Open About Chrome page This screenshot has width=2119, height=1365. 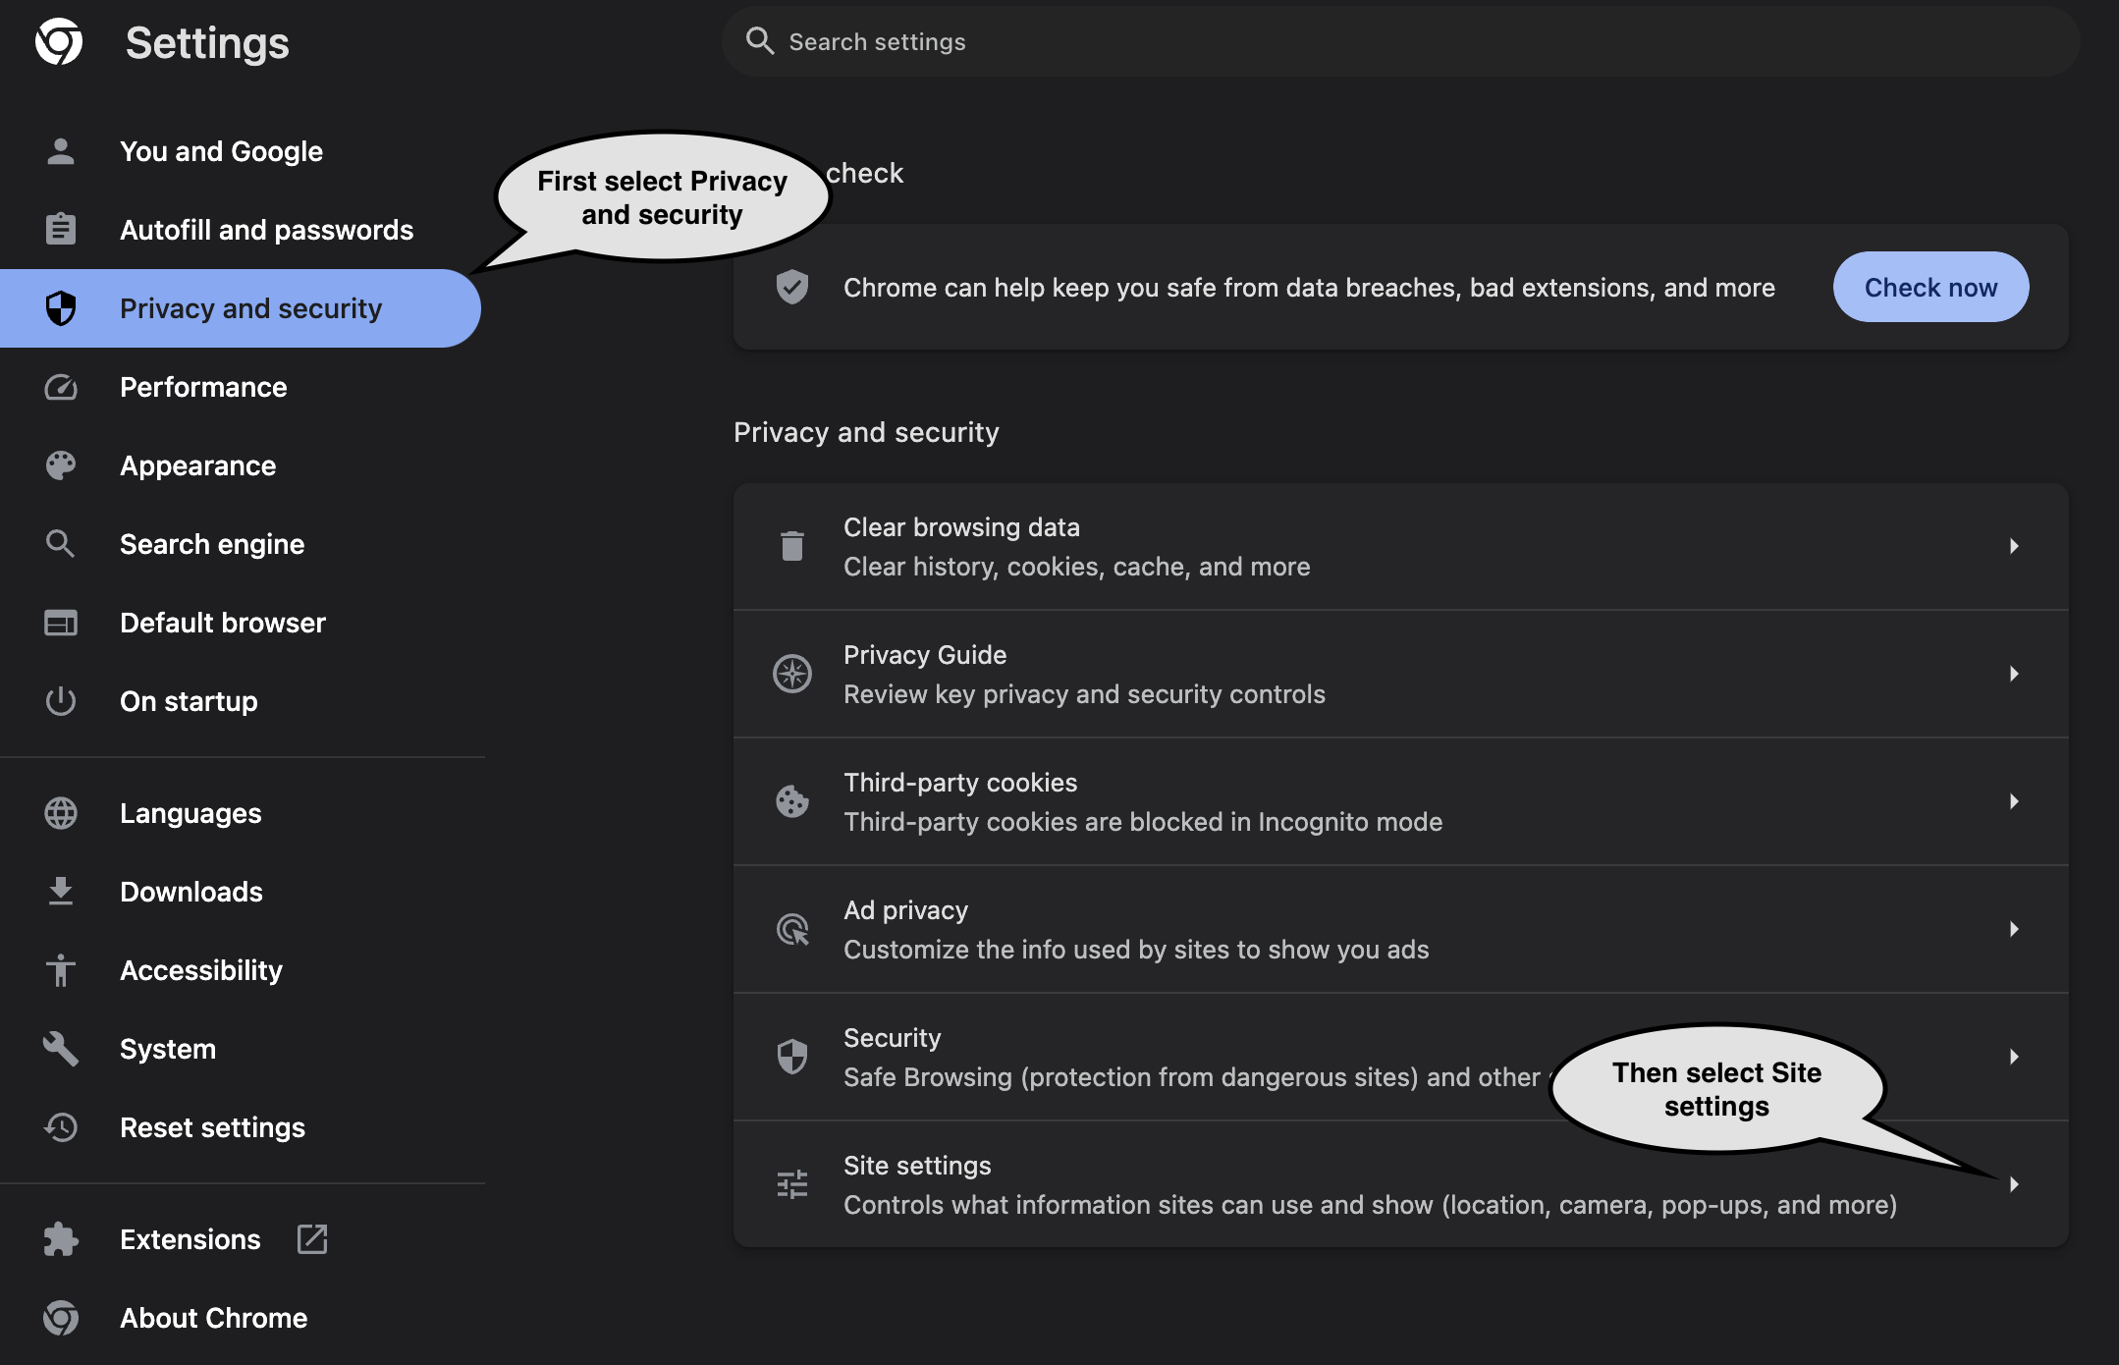point(213,1318)
